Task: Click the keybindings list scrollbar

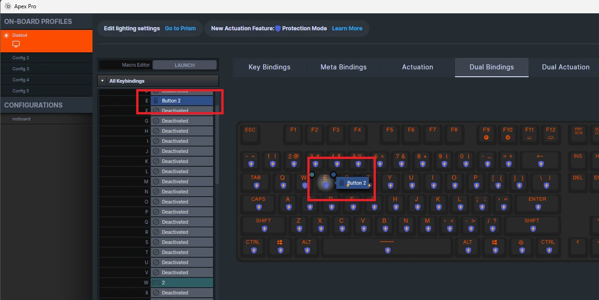Action: 217,145
